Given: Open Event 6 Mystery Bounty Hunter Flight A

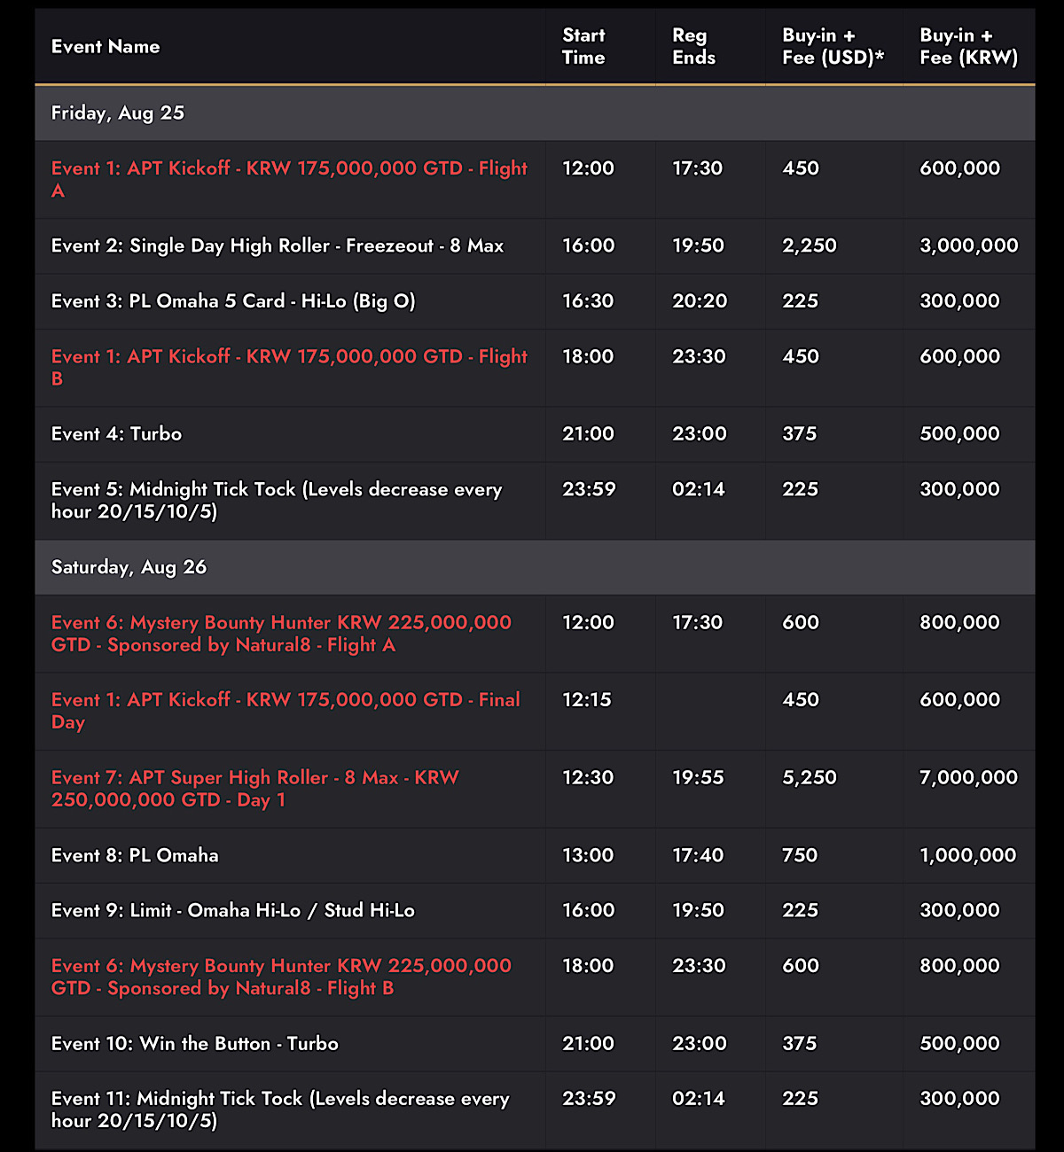Looking at the screenshot, I should pyautogui.click(x=281, y=634).
